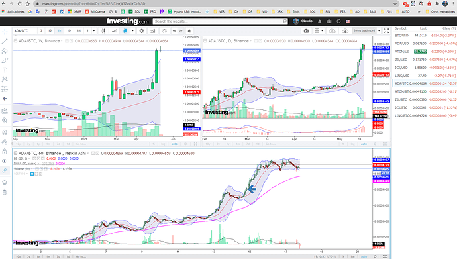This screenshot has width=457, height=259.
Task: Sort the watchlist by the Symbol column
Action: tap(401, 28)
